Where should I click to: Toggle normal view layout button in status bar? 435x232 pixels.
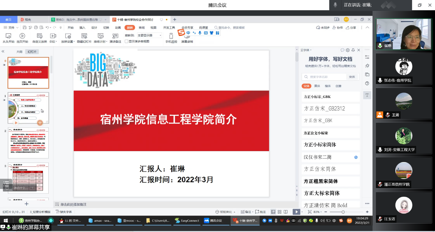tap(273, 212)
